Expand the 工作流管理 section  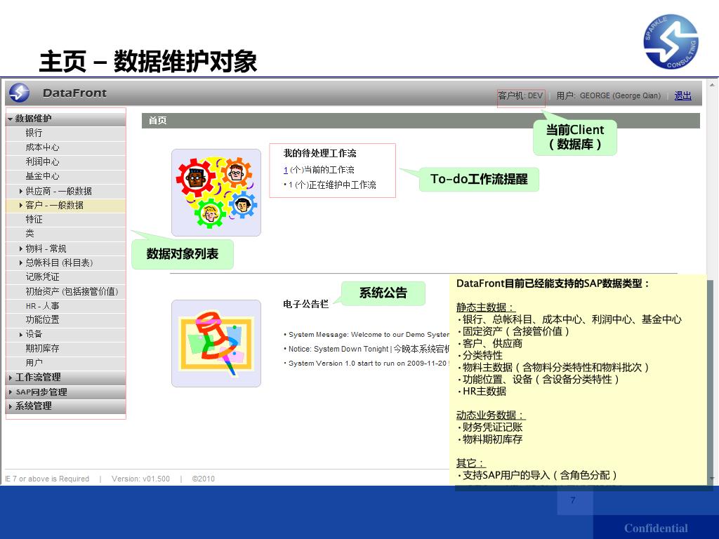[10, 378]
